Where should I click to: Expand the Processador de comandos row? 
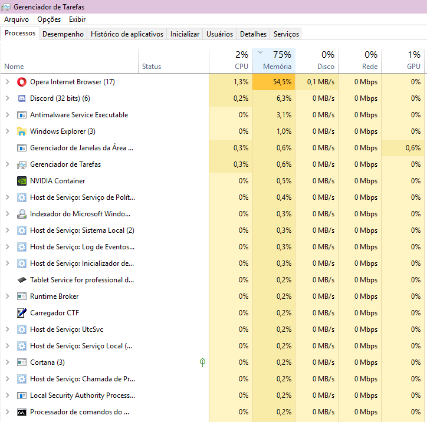pyautogui.click(x=8, y=412)
